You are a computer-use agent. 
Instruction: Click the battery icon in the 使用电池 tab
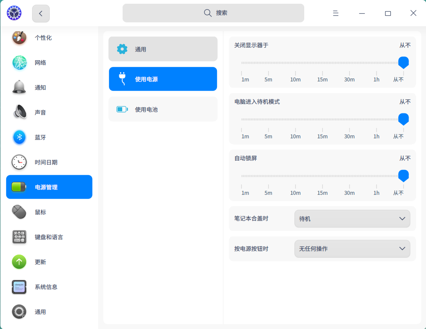[x=122, y=109]
